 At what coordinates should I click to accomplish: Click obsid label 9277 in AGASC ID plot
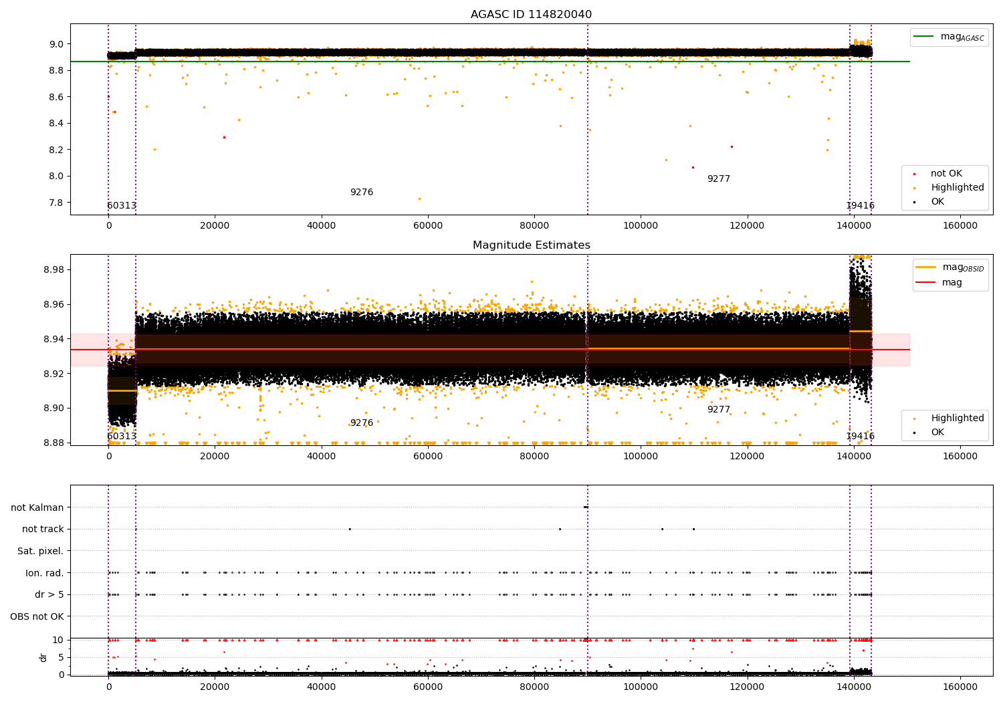[719, 179]
